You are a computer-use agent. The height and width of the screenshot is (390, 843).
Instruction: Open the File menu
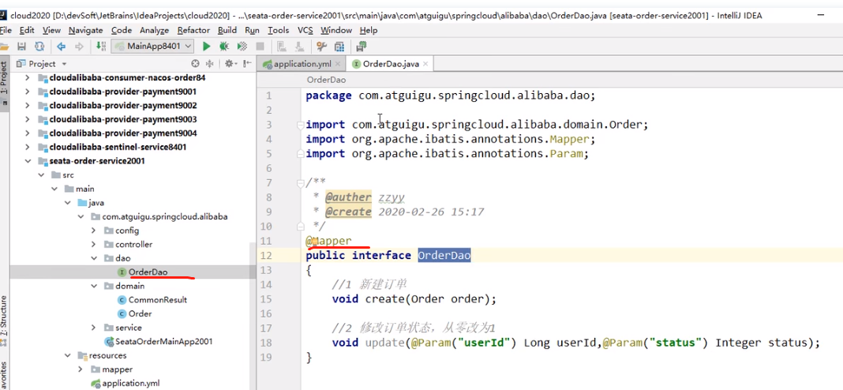[6, 31]
